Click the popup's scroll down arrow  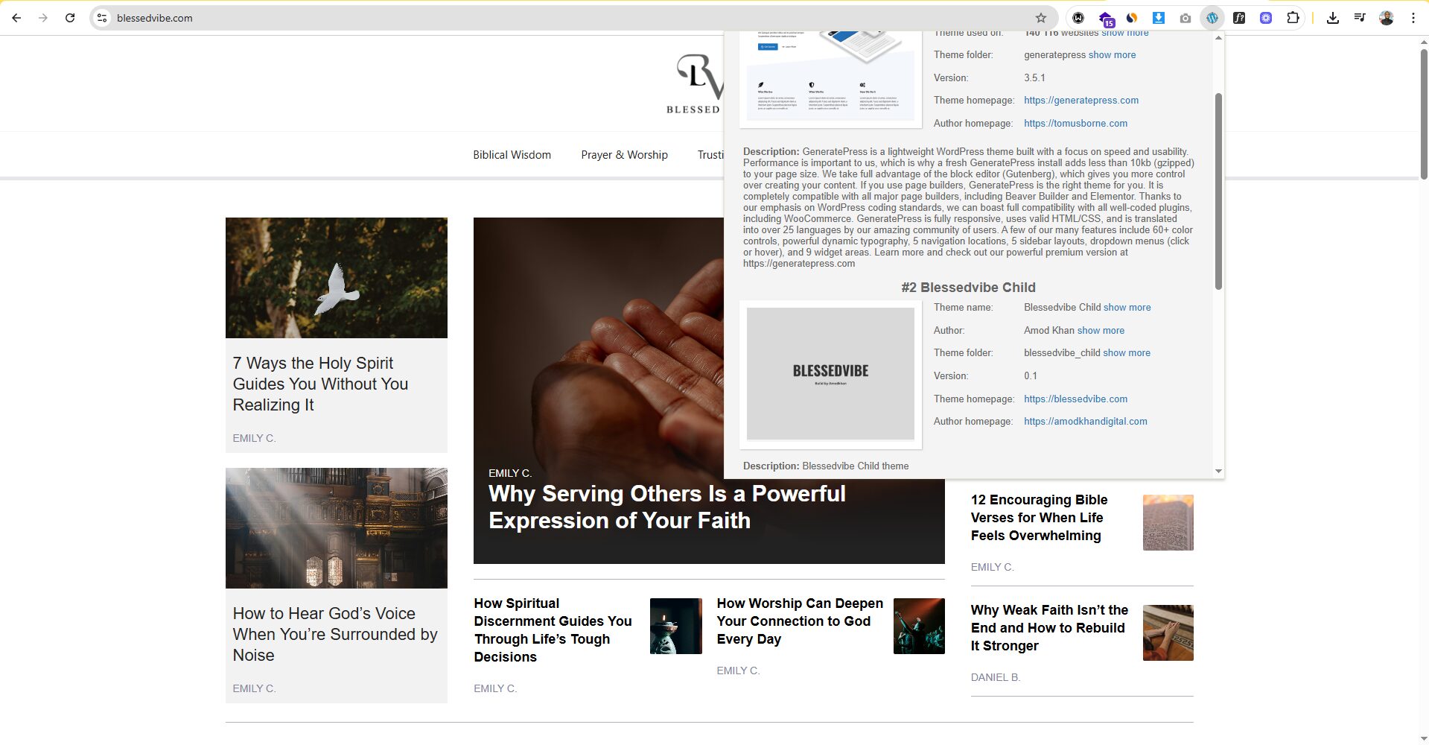[1218, 471]
